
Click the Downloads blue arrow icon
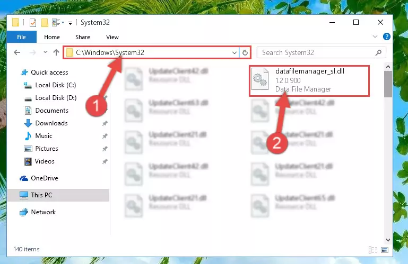(28, 123)
